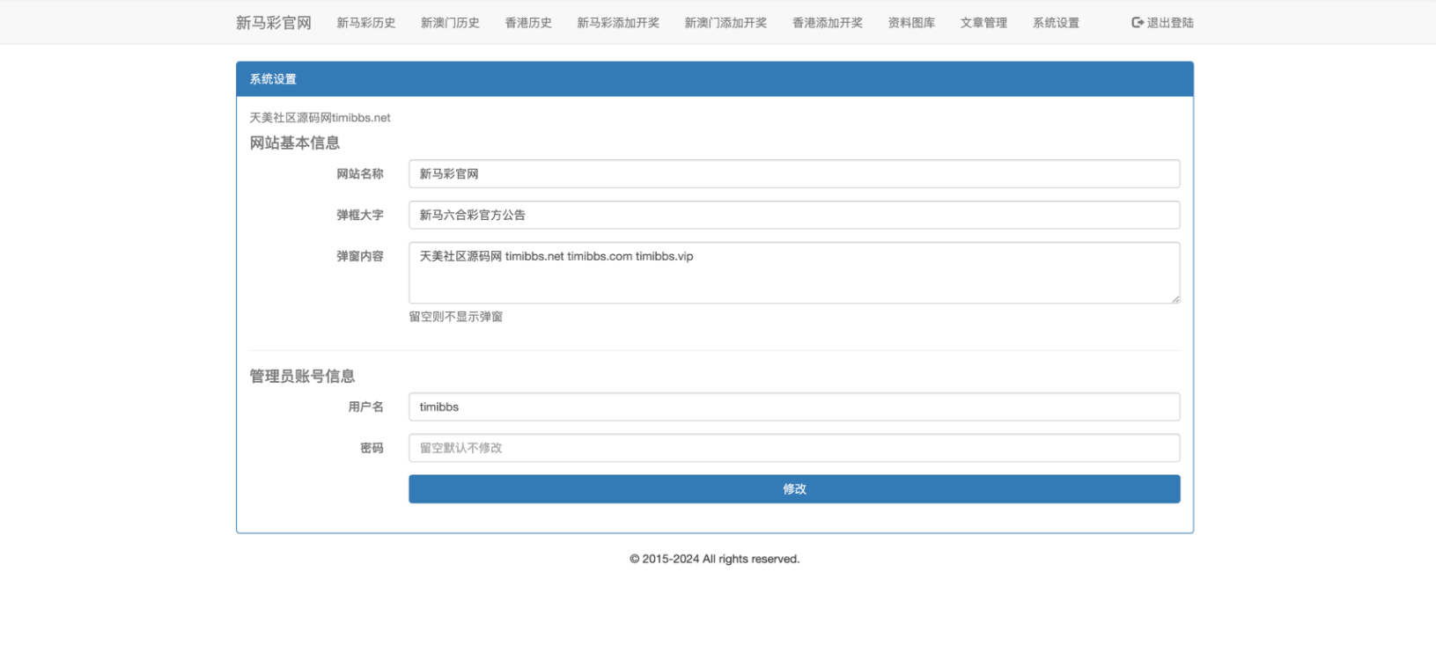Go to 香港历史 page
1436x667 pixels.
pos(528,23)
